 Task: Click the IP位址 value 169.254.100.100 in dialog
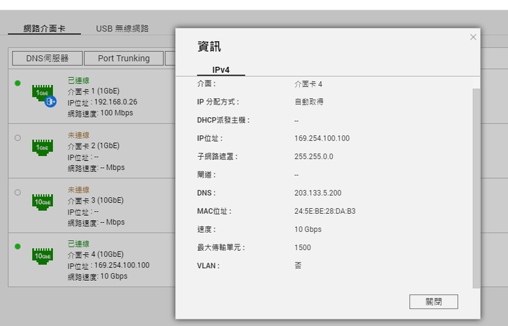(x=322, y=139)
